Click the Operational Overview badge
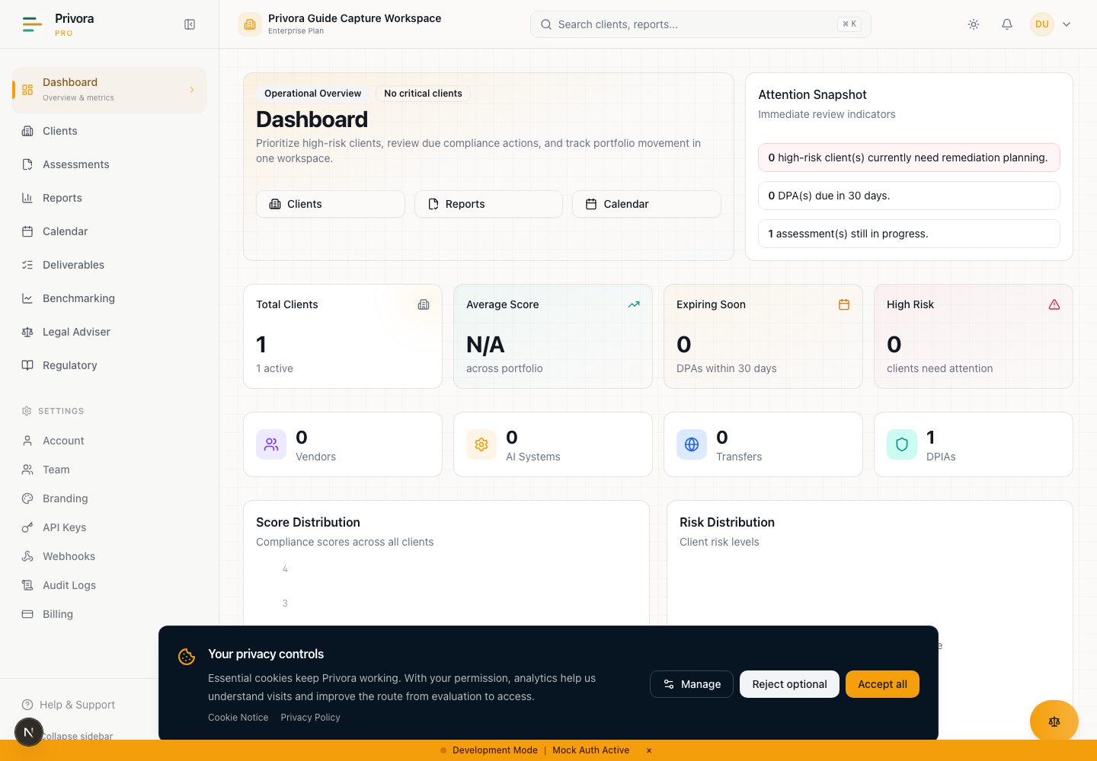The height and width of the screenshot is (761, 1097). tap(312, 94)
